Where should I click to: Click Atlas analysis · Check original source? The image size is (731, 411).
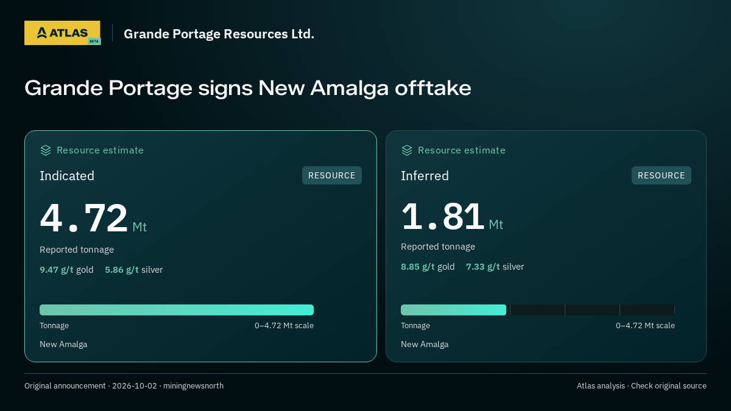641,386
